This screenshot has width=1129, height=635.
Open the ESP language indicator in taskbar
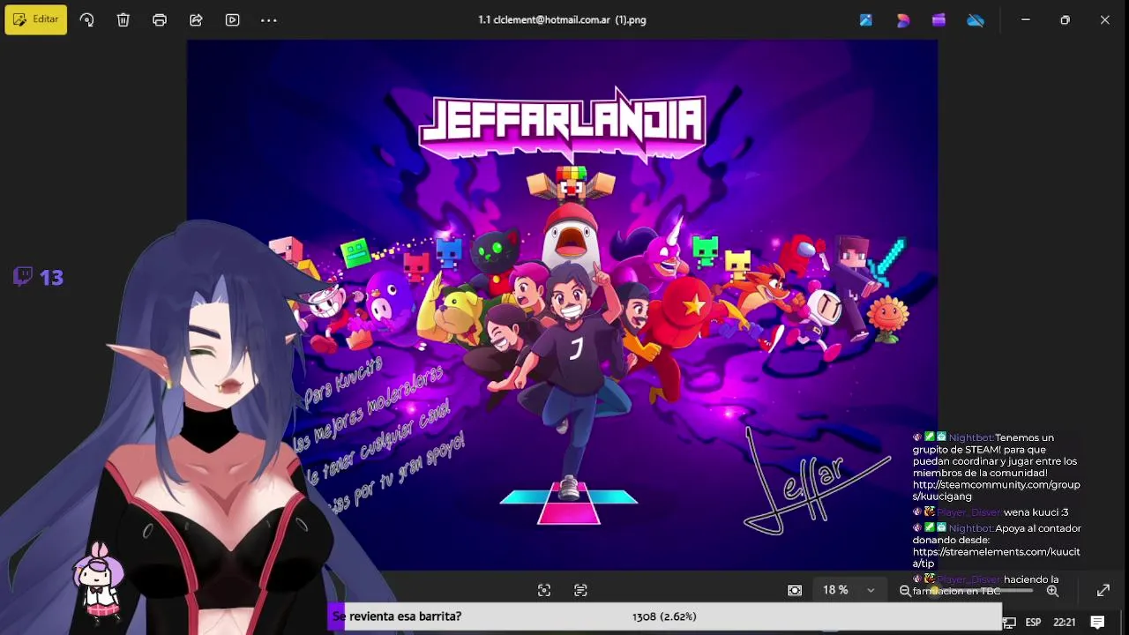click(x=1033, y=622)
